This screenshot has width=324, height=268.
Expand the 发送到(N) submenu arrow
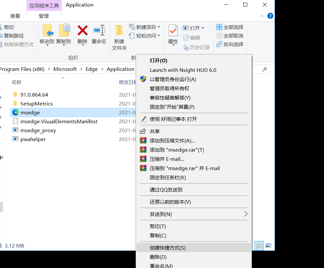246,214
